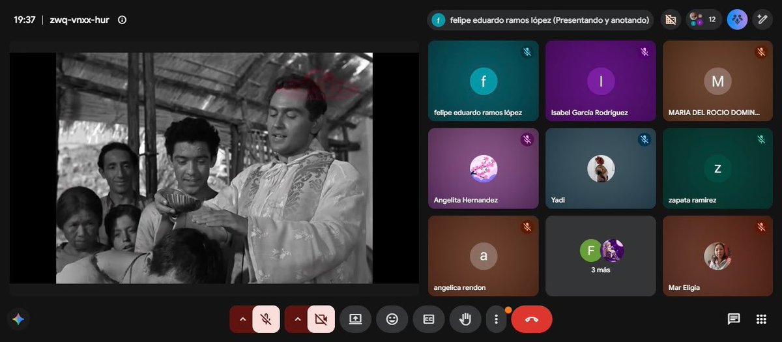Screen dimensions: 782x342
Task: Open meeting details info icon
Action: (x=122, y=20)
